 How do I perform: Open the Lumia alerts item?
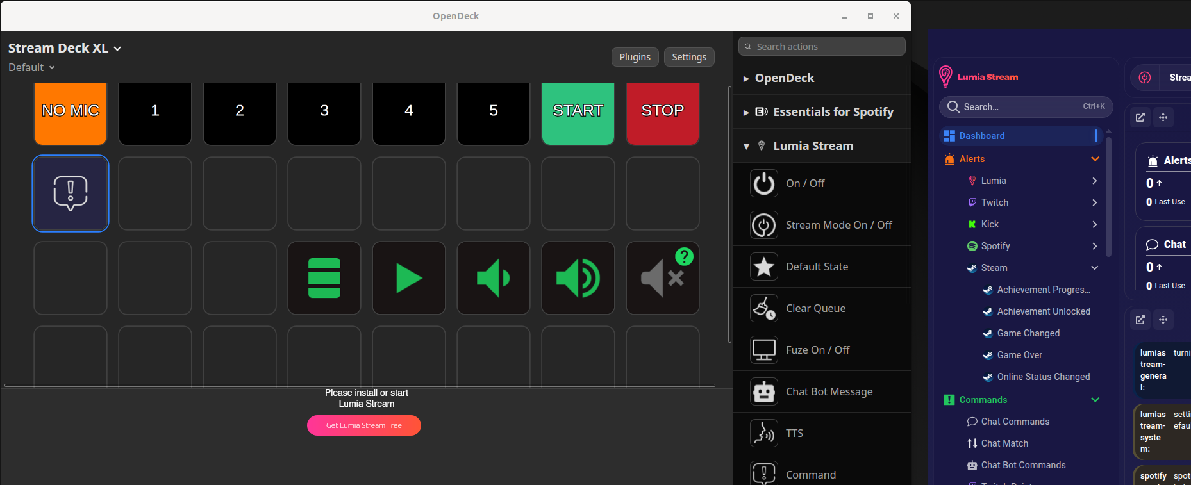coord(994,181)
